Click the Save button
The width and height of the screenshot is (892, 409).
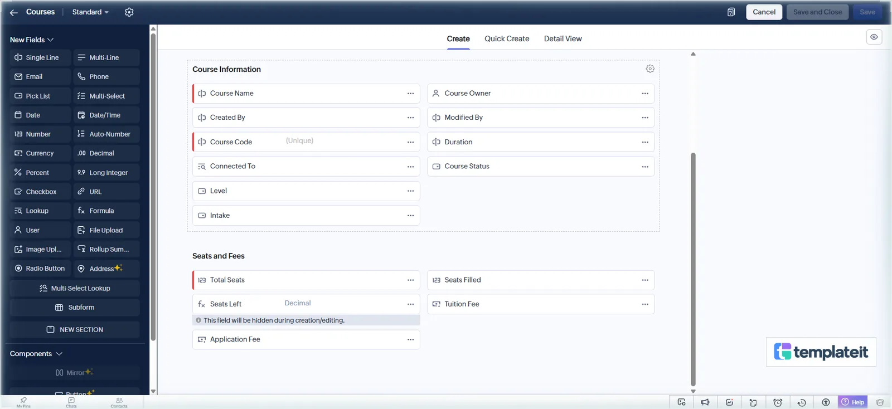[867, 12]
